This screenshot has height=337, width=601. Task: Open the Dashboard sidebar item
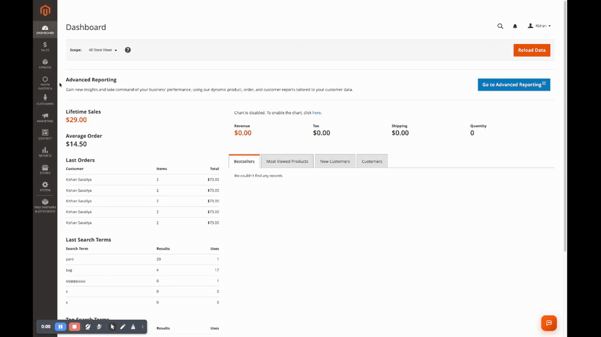click(45, 30)
